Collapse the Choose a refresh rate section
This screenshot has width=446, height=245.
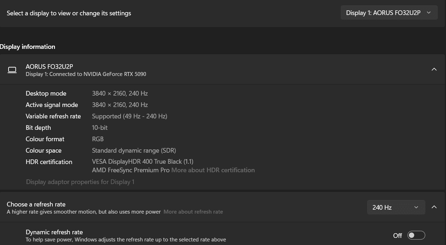coord(434,207)
